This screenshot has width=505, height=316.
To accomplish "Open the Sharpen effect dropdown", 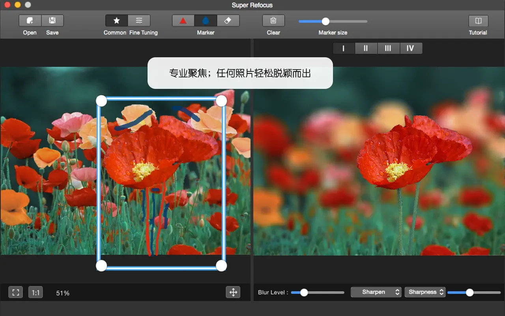I will pyautogui.click(x=376, y=292).
